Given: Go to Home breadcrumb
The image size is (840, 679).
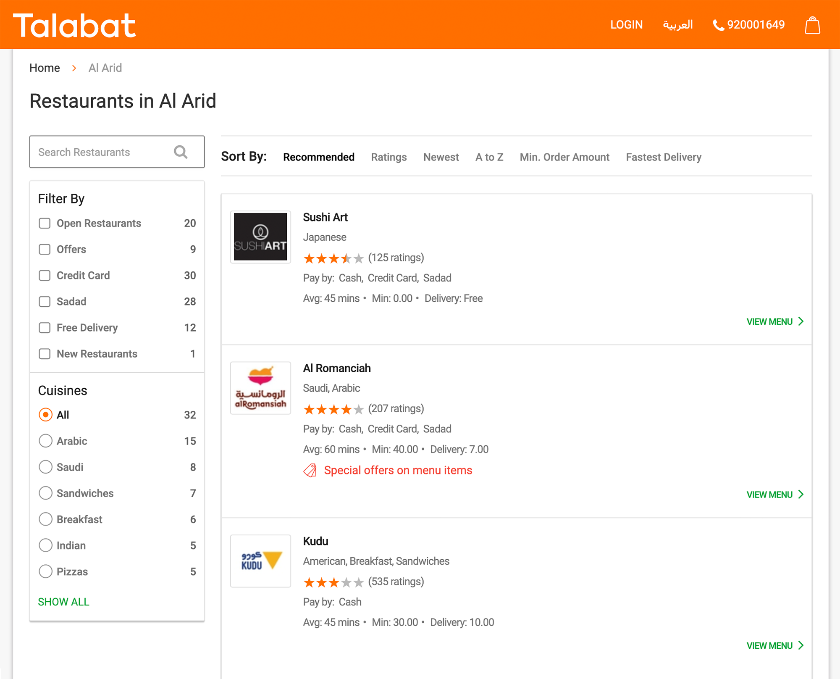Looking at the screenshot, I should [45, 68].
